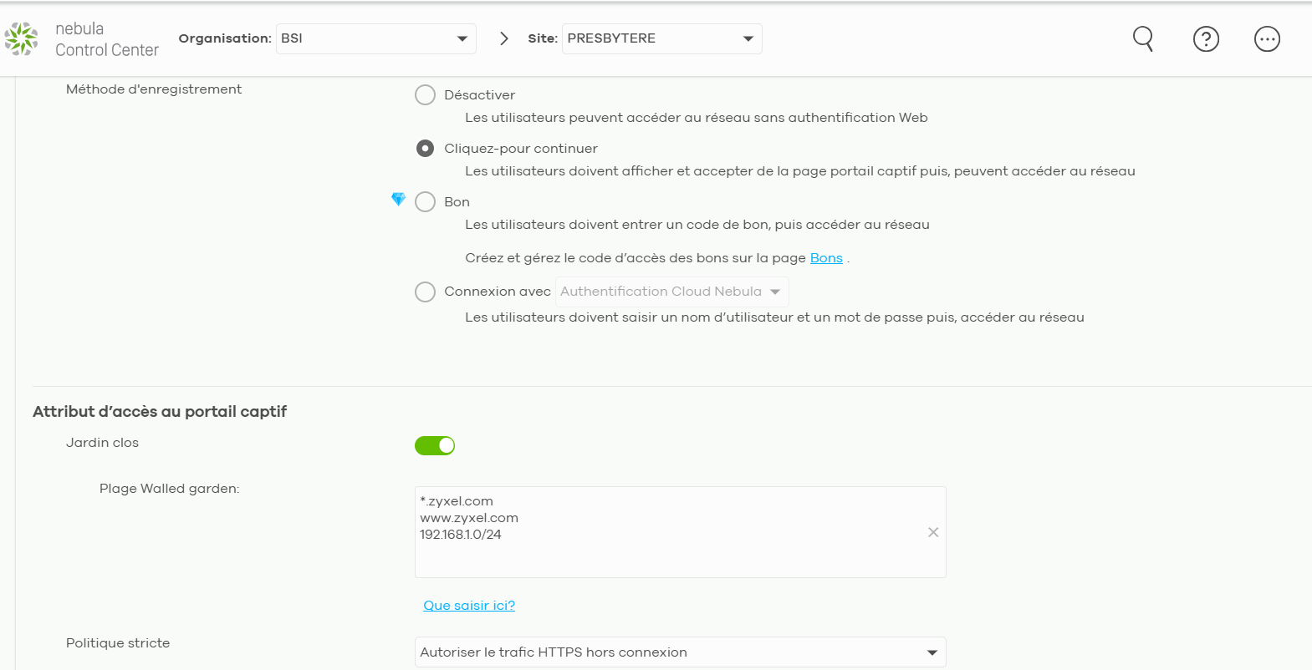
Task: Expand the Authentification Cloud Nebula dropdown
Action: 671,292
